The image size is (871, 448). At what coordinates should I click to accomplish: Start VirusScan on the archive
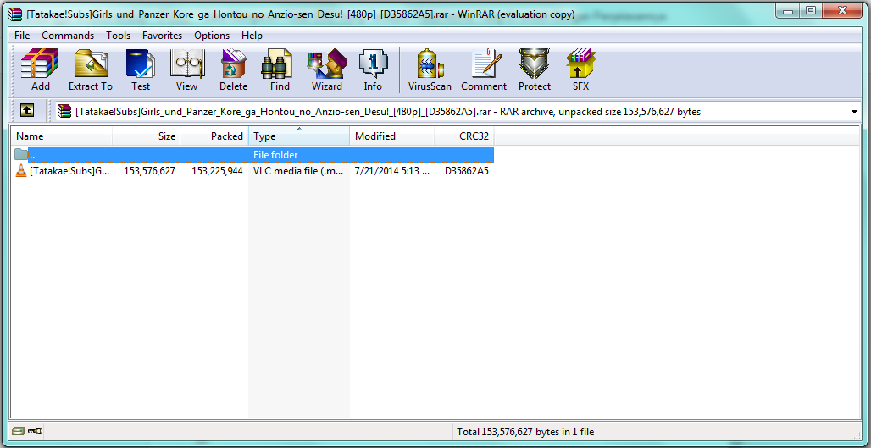point(430,70)
